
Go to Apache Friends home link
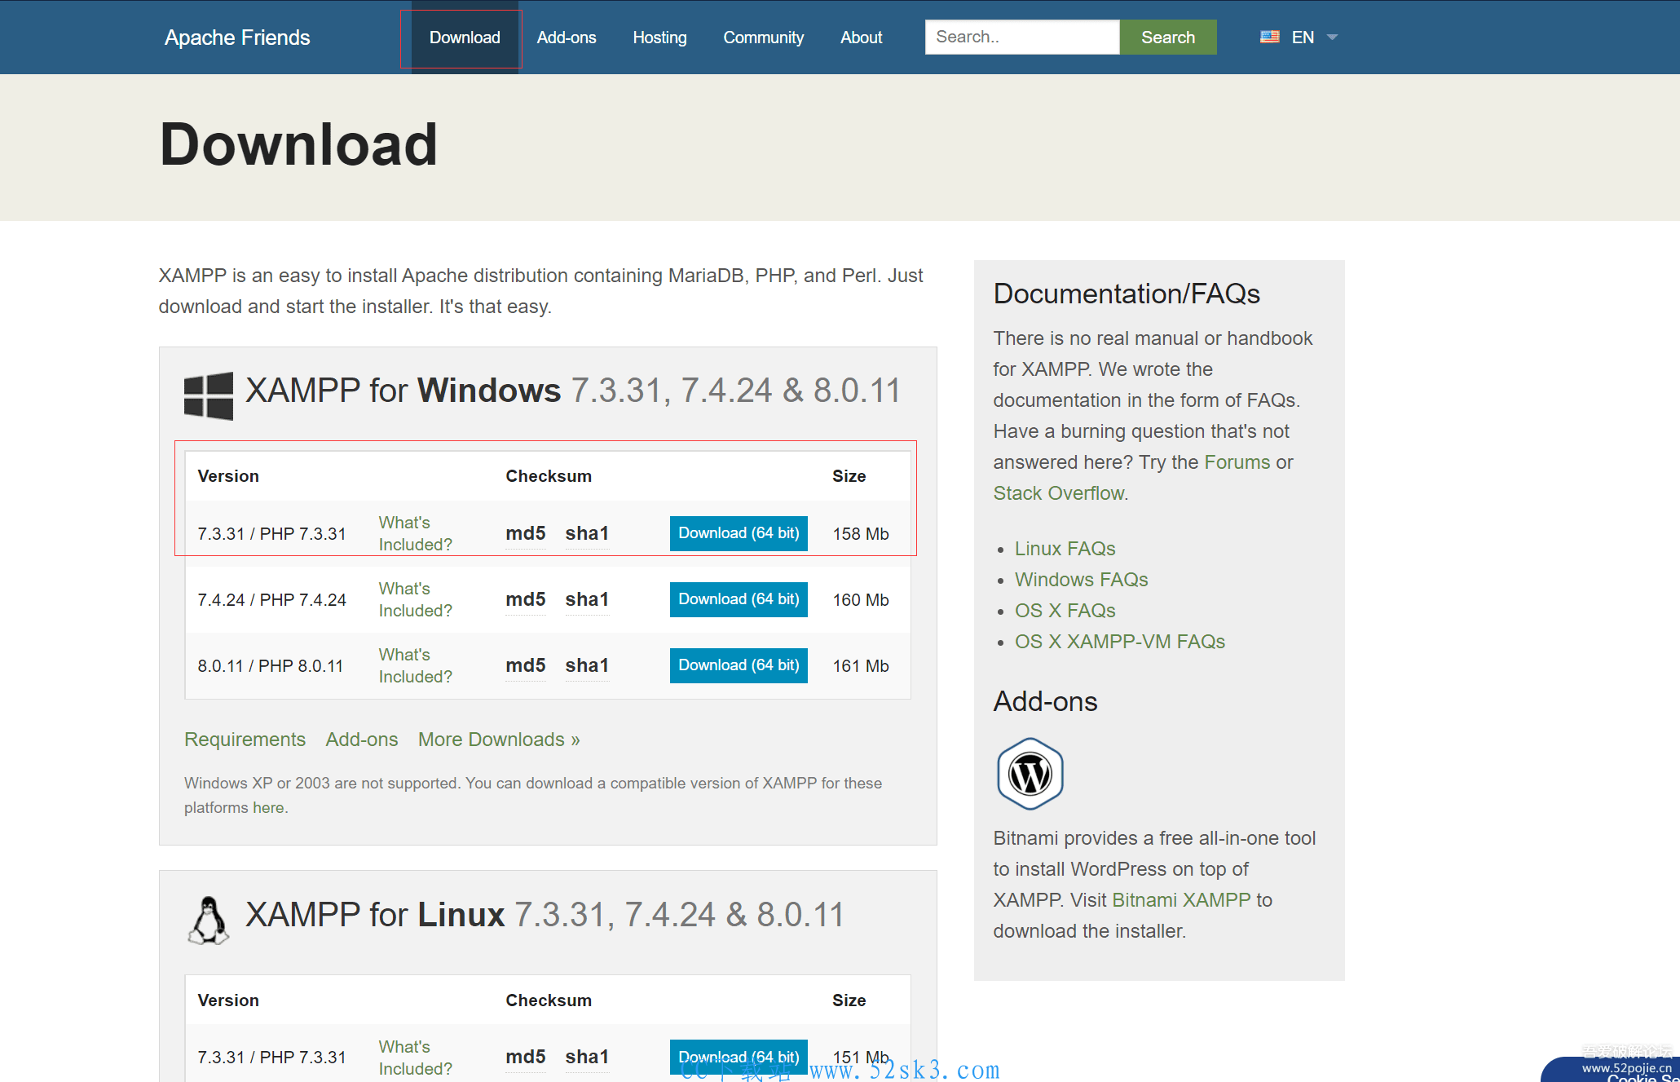point(237,38)
